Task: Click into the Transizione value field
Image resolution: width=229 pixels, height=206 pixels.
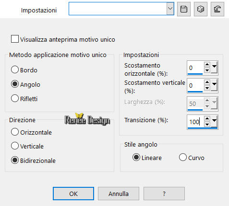Action: (195, 122)
